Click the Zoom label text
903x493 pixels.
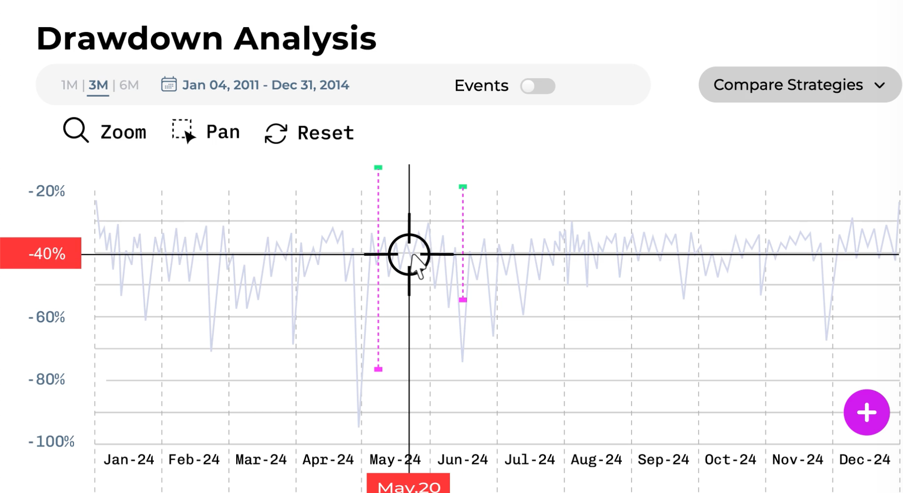click(x=123, y=131)
